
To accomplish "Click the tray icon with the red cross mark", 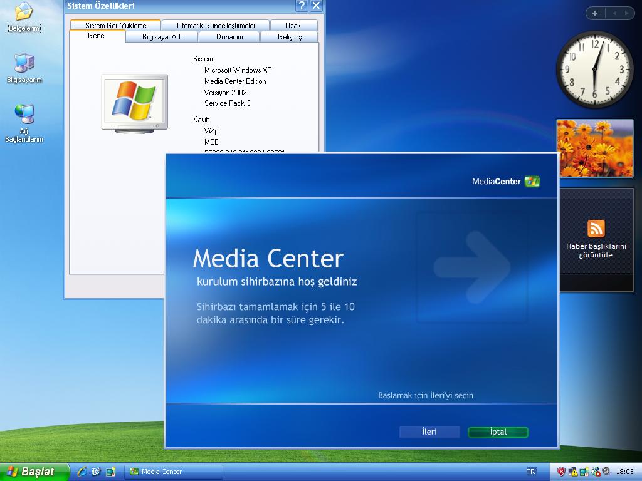I will click(x=596, y=472).
